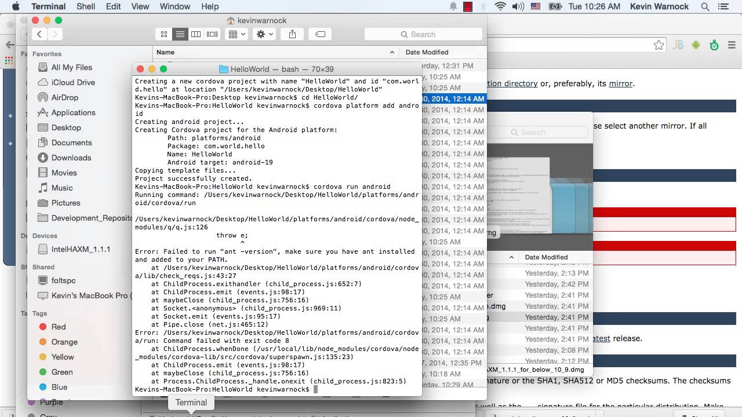Click Finder share button
This screenshot has height=417, width=742.
click(292, 34)
